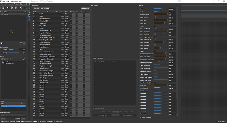Click the Add Group button
227x123 pixels.
click(x=36, y=9)
